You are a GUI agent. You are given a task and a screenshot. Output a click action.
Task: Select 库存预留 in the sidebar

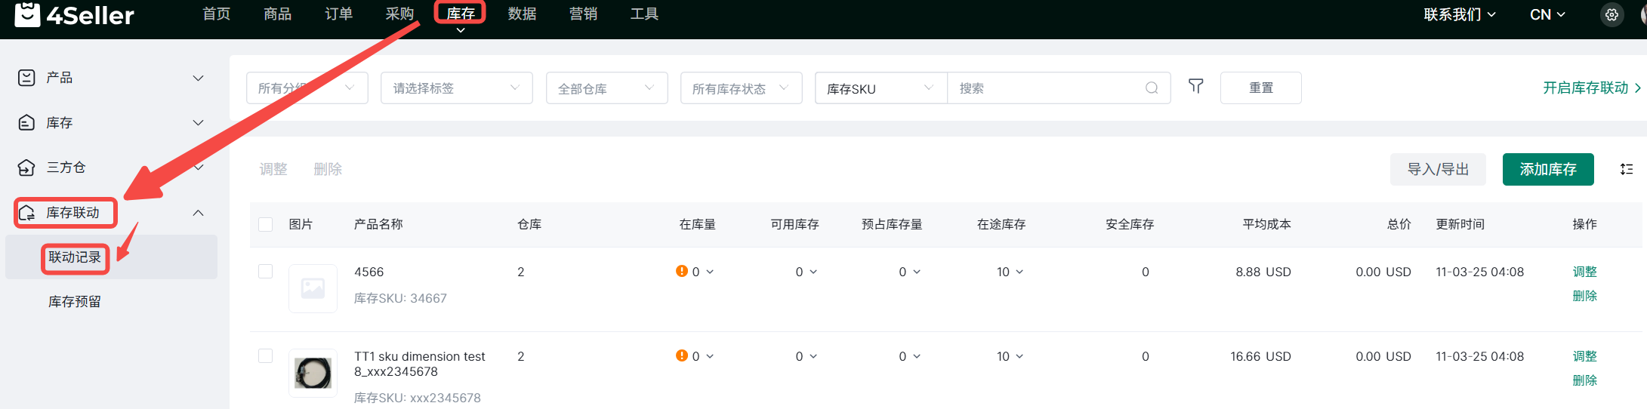coord(75,302)
